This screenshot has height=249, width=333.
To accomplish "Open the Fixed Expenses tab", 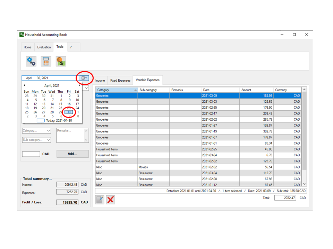I will pos(120,80).
